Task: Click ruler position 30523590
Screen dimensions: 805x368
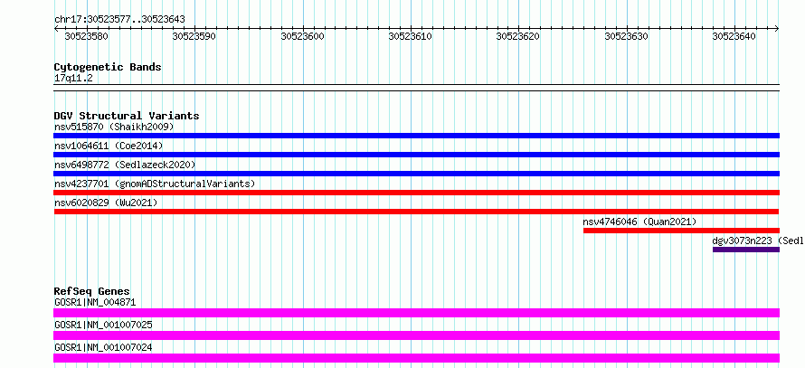Action: [194, 36]
